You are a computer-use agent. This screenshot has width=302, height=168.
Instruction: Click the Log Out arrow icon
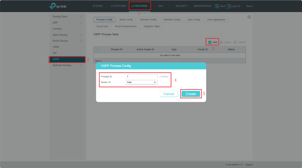coord(229,6)
